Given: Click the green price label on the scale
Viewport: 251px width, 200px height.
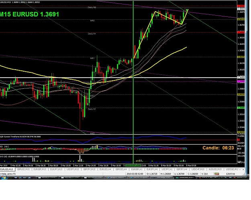Looking at the screenshot, I should click(x=241, y=108).
